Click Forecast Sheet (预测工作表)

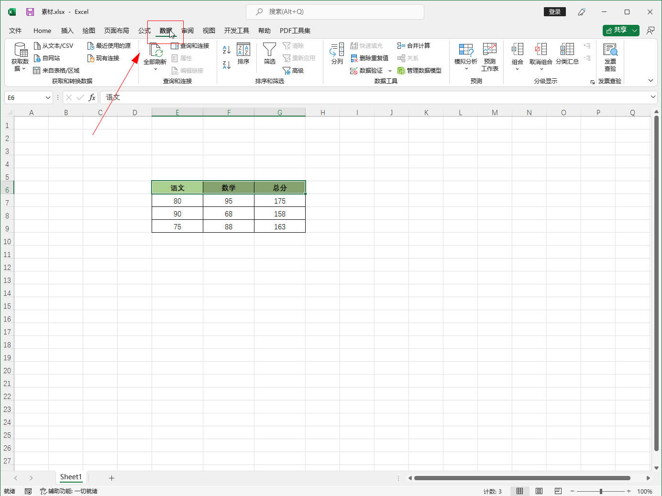click(490, 57)
